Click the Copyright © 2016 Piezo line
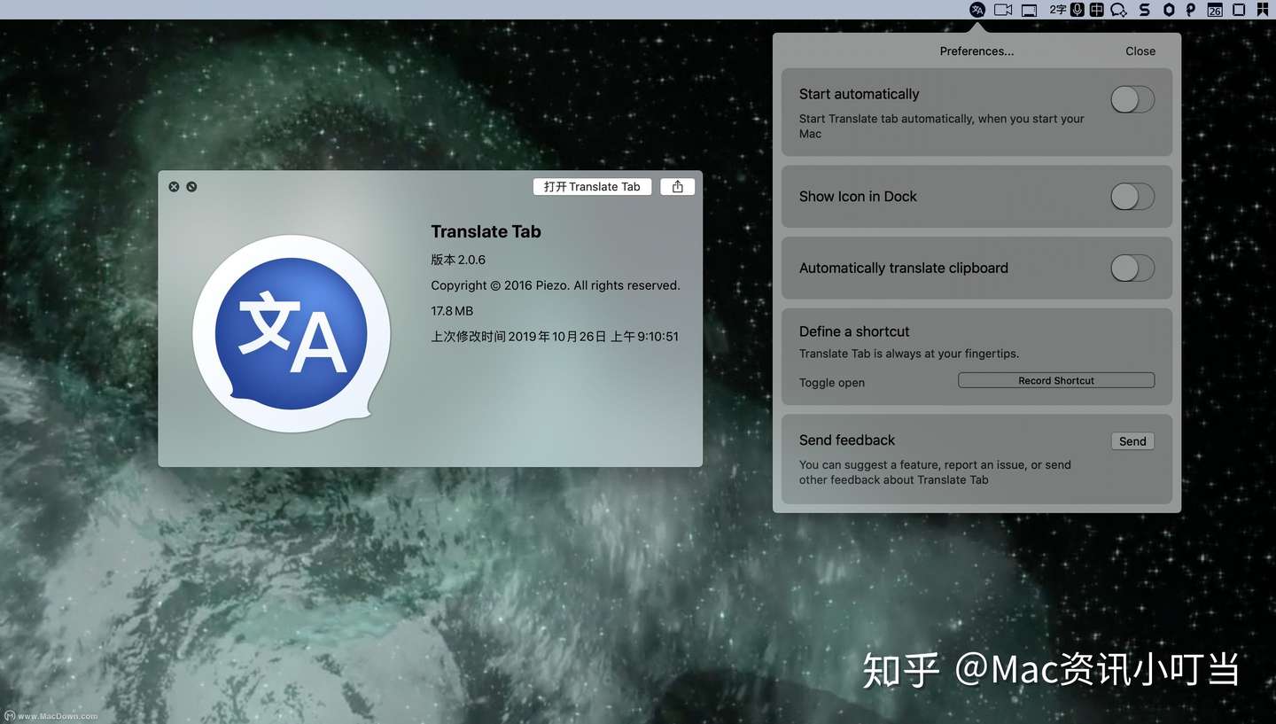The height and width of the screenshot is (724, 1276). pos(556,285)
